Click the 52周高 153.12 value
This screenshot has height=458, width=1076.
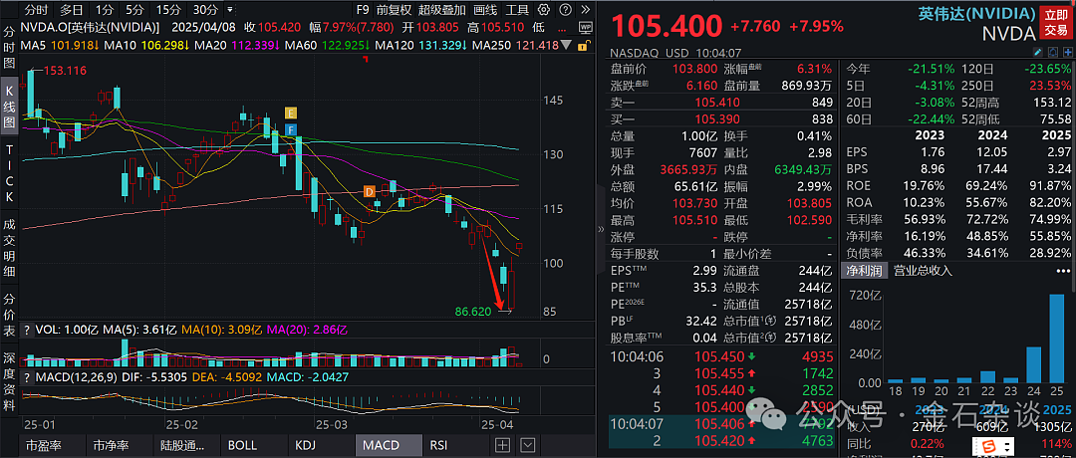(x=1055, y=103)
